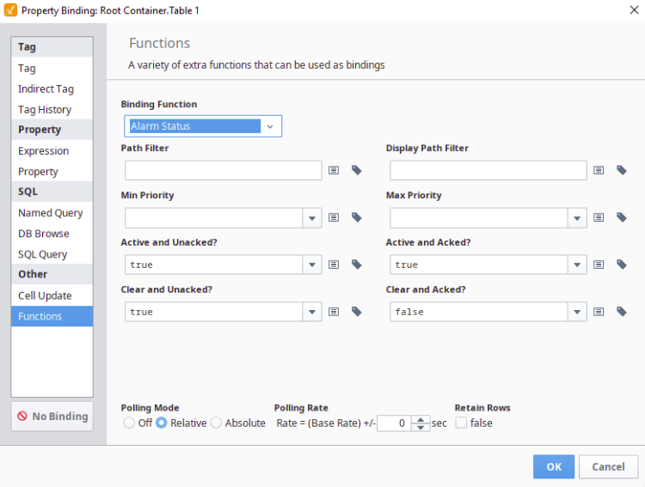Image resolution: width=645 pixels, height=487 pixels.
Task: Select the Off polling mode radio button
Action: 129,423
